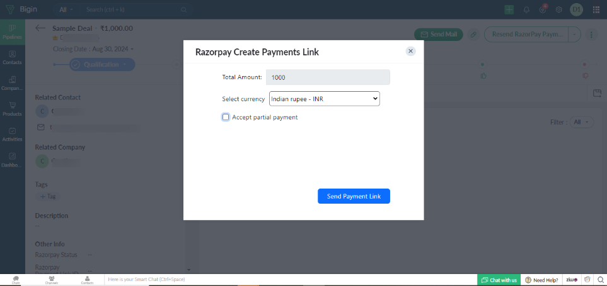
Task: Click the Total Amount field
Action: 328,77
